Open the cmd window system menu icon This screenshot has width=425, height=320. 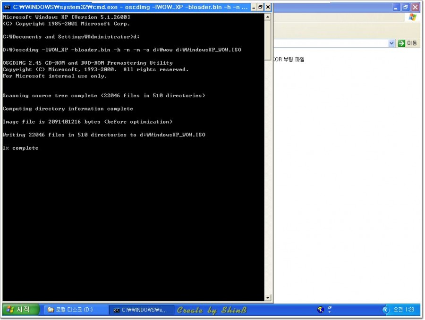point(7,7)
